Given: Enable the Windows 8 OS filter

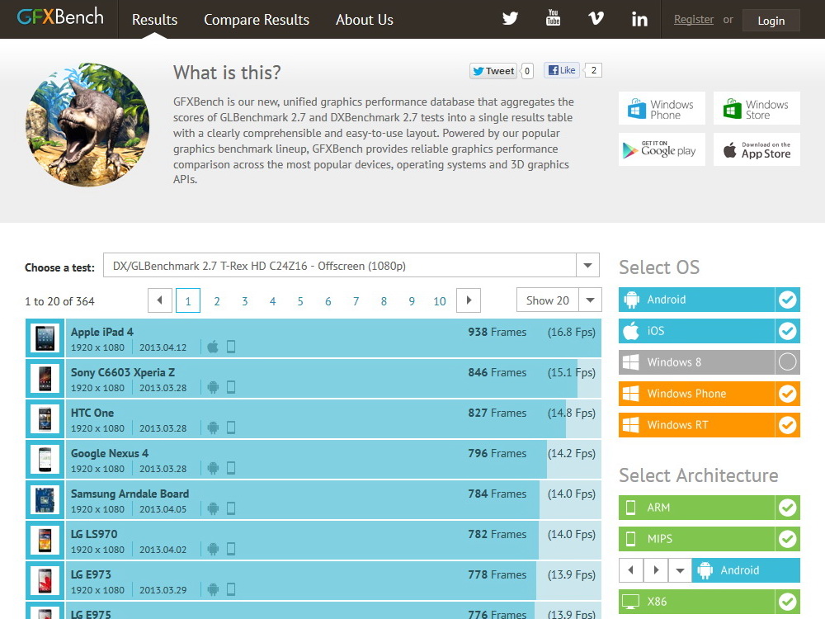Looking at the screenshot, I should [787, 362].
